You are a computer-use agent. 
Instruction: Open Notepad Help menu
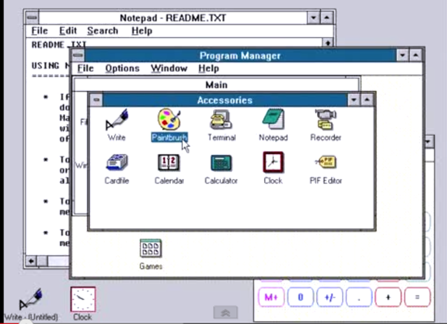pos(142,31)
